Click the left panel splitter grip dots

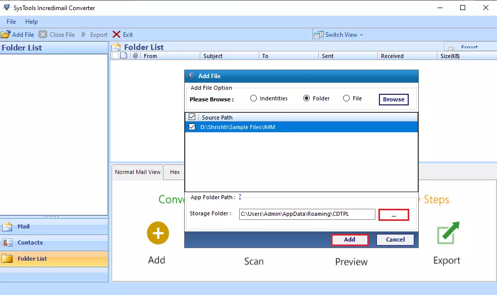point(51,217)
